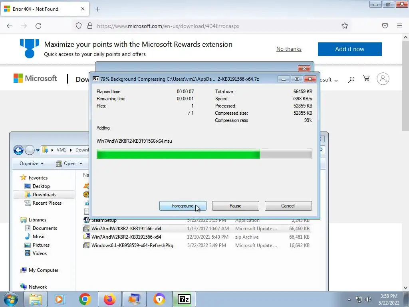This screenshot has height=307, width=409.
Task: Open the dual-monitor app in taskbar
Action: click(134, 299)
